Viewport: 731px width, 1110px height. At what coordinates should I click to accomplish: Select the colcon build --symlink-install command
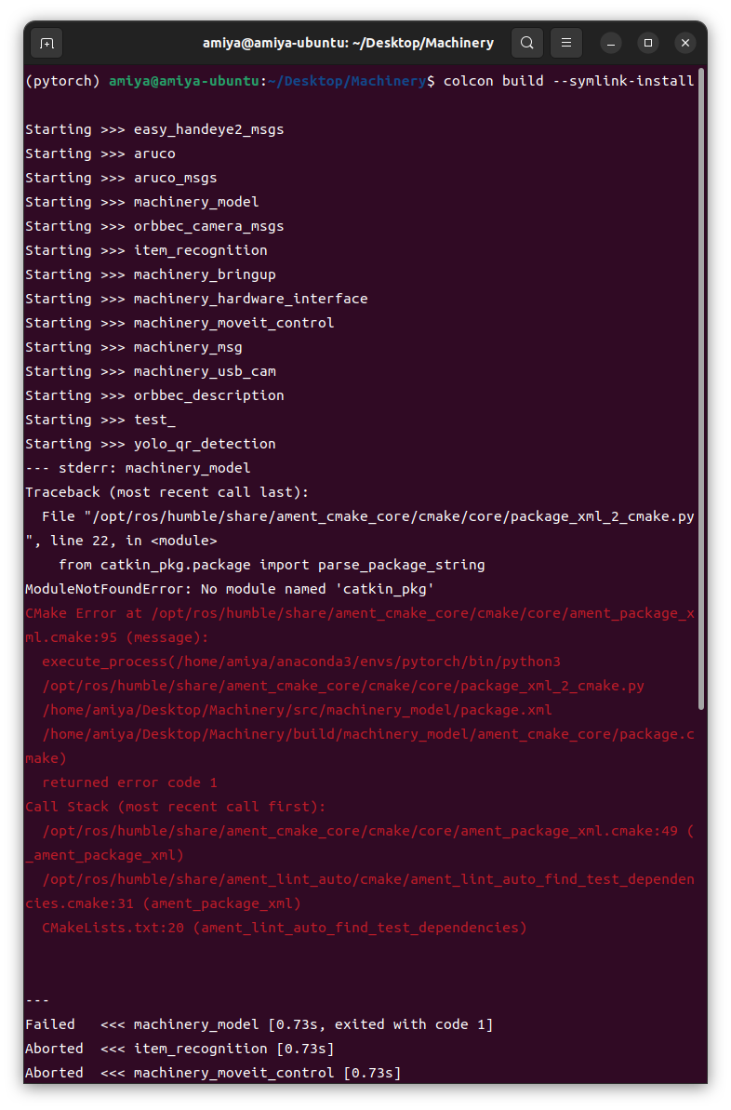(x=571, y=81)
